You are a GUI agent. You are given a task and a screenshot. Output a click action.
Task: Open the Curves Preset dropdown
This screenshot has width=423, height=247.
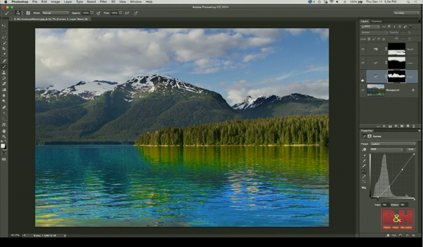tap(393, 144)
